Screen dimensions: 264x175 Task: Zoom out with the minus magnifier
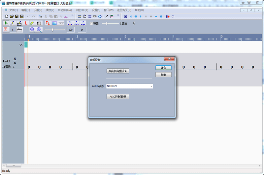pyautogui.click(x=32, y=30)
